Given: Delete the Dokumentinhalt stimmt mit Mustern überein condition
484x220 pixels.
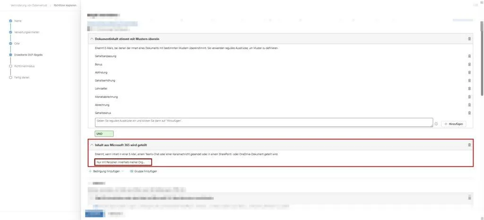Looking at the screenshot, I should (x=469, y=39).
